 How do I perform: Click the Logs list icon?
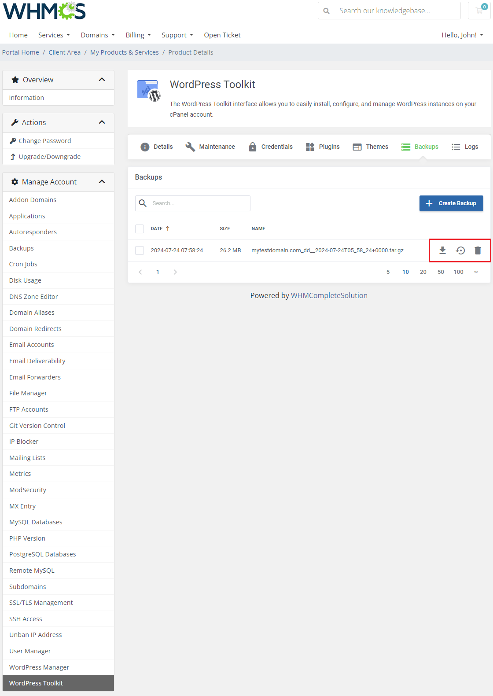point(456,147)
